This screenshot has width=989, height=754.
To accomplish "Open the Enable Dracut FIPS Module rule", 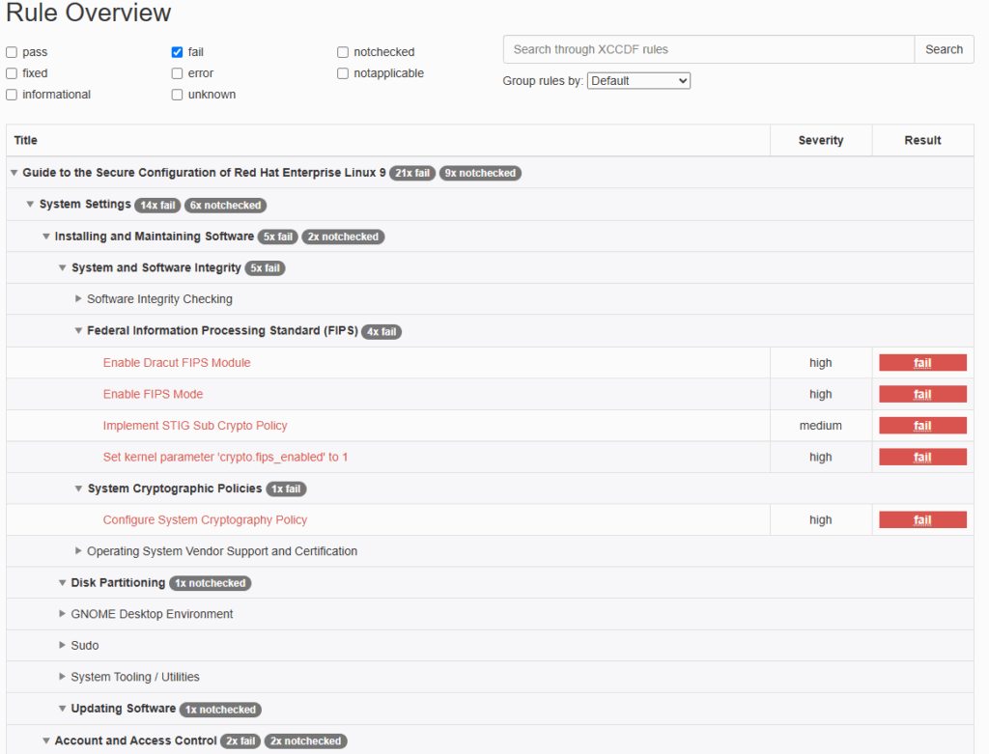I will (x=177, y=363).
